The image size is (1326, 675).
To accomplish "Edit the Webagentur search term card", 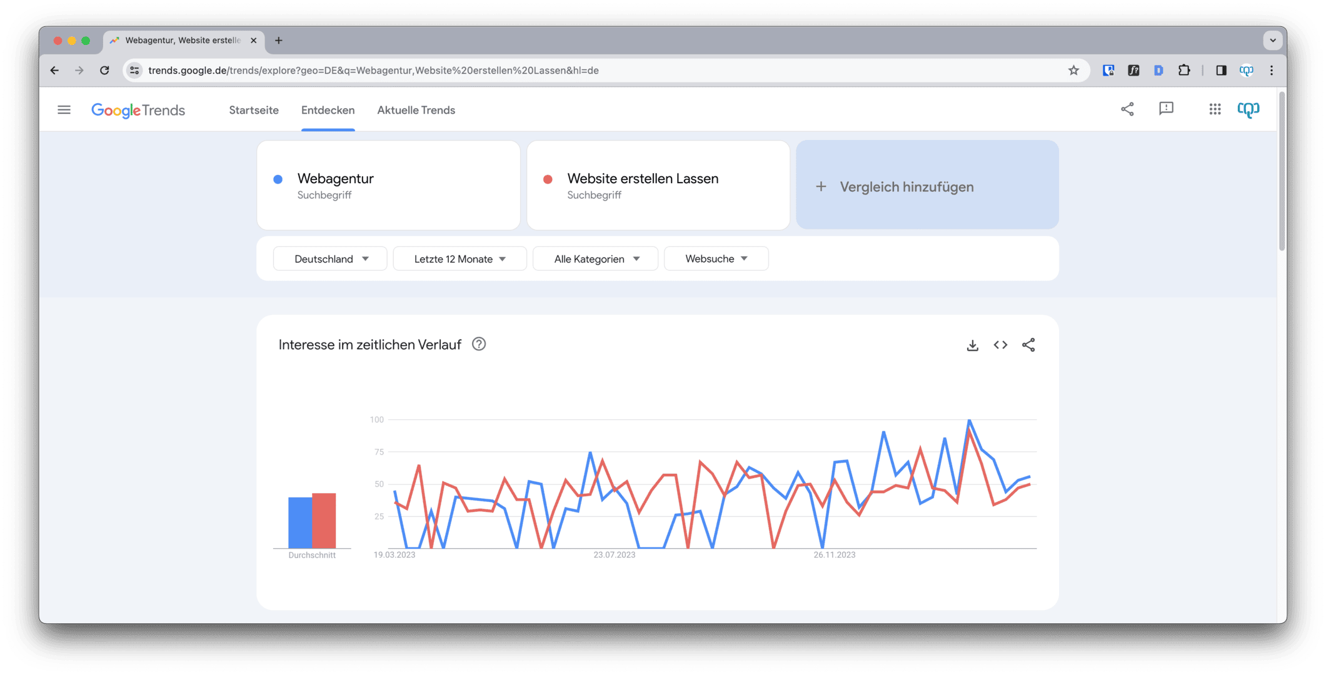I will 388,185.
